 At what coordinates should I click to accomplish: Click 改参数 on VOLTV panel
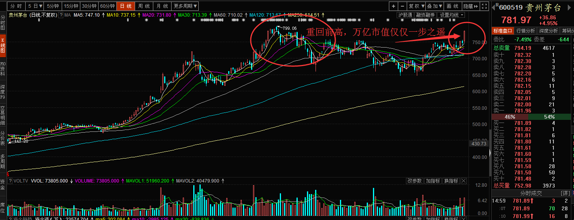[x=414, y=181]
